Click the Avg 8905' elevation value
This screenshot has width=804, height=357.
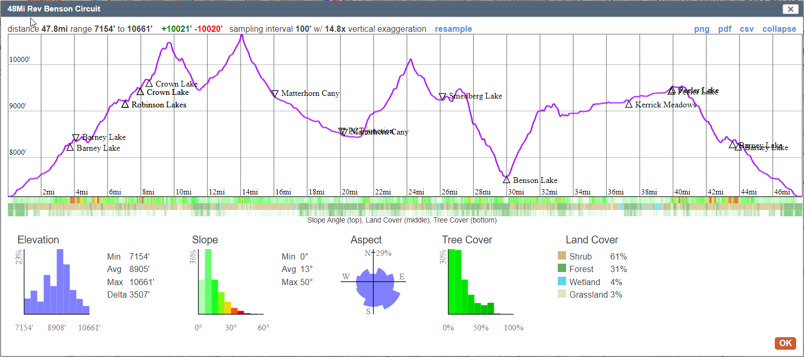[129, 269]
